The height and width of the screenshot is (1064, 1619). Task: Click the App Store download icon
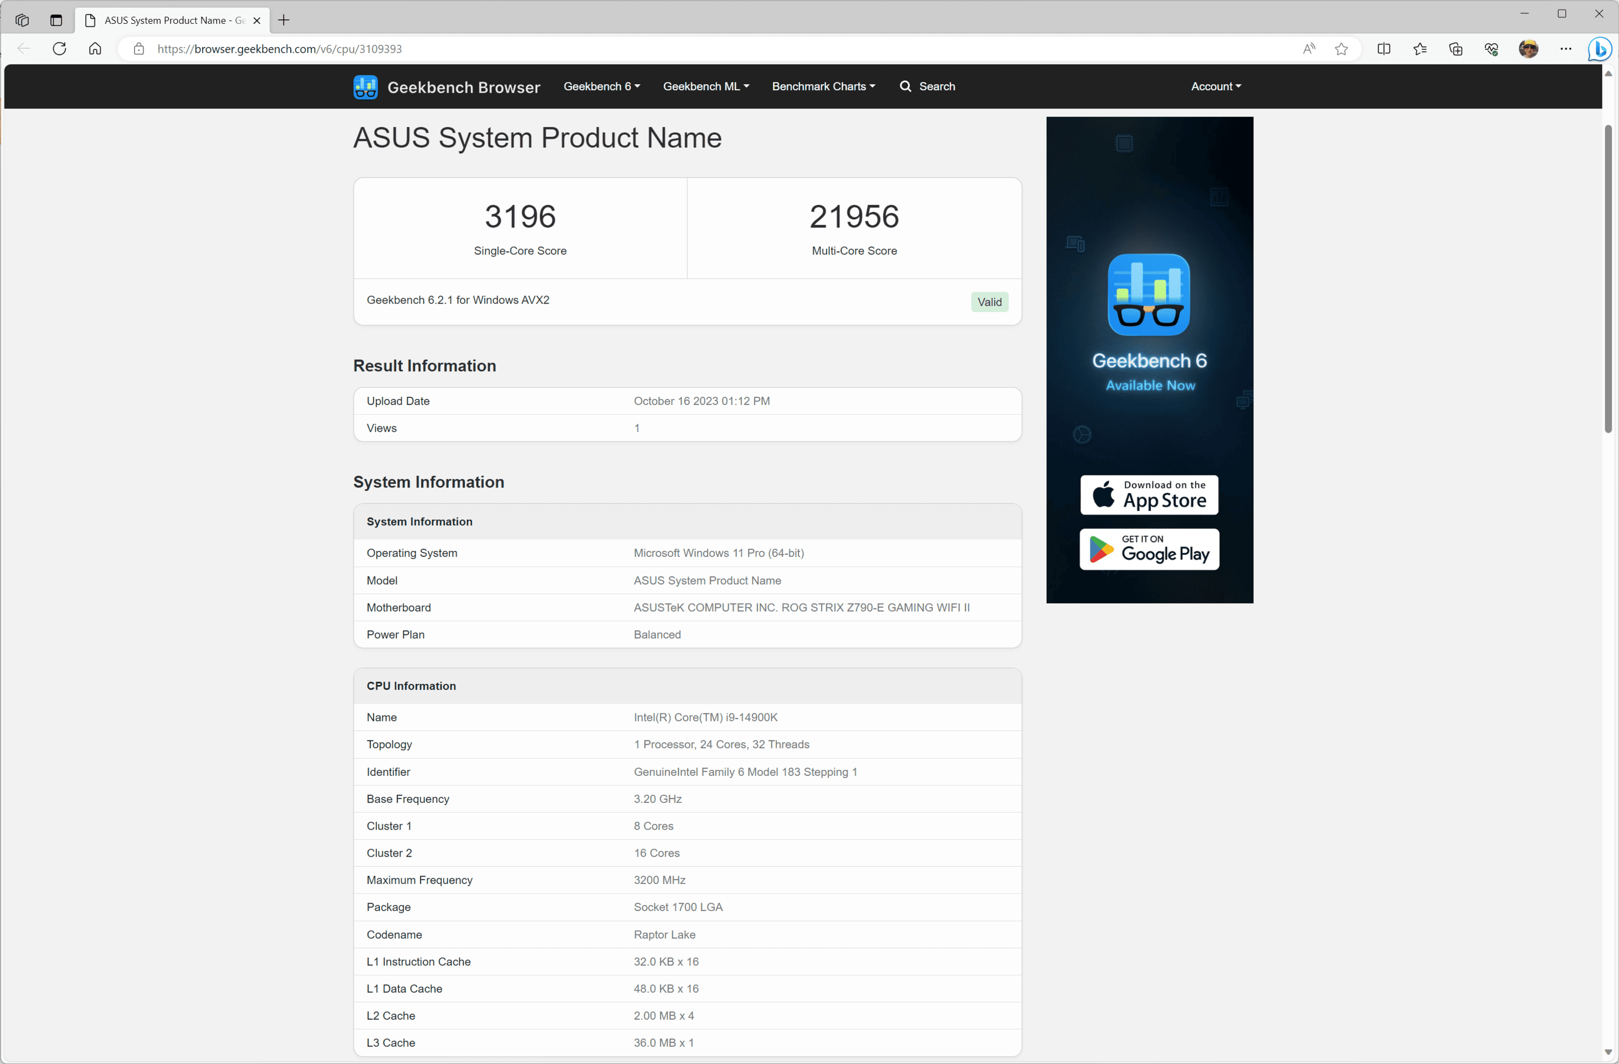tap(1148, 493)
